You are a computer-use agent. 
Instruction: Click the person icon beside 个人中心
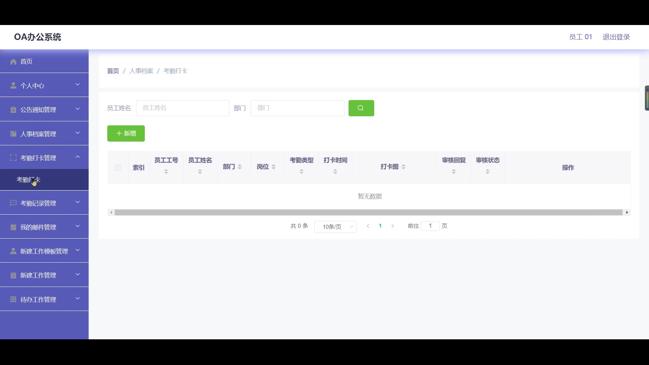pos(13,86)
